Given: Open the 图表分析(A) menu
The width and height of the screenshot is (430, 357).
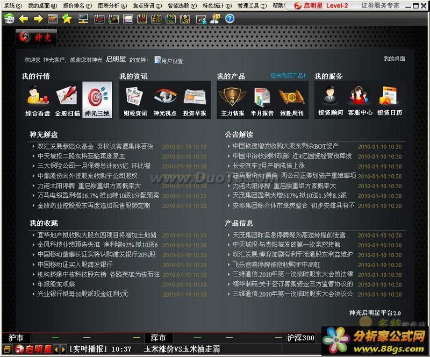Looking at the screenshot, I should (112, 5).
